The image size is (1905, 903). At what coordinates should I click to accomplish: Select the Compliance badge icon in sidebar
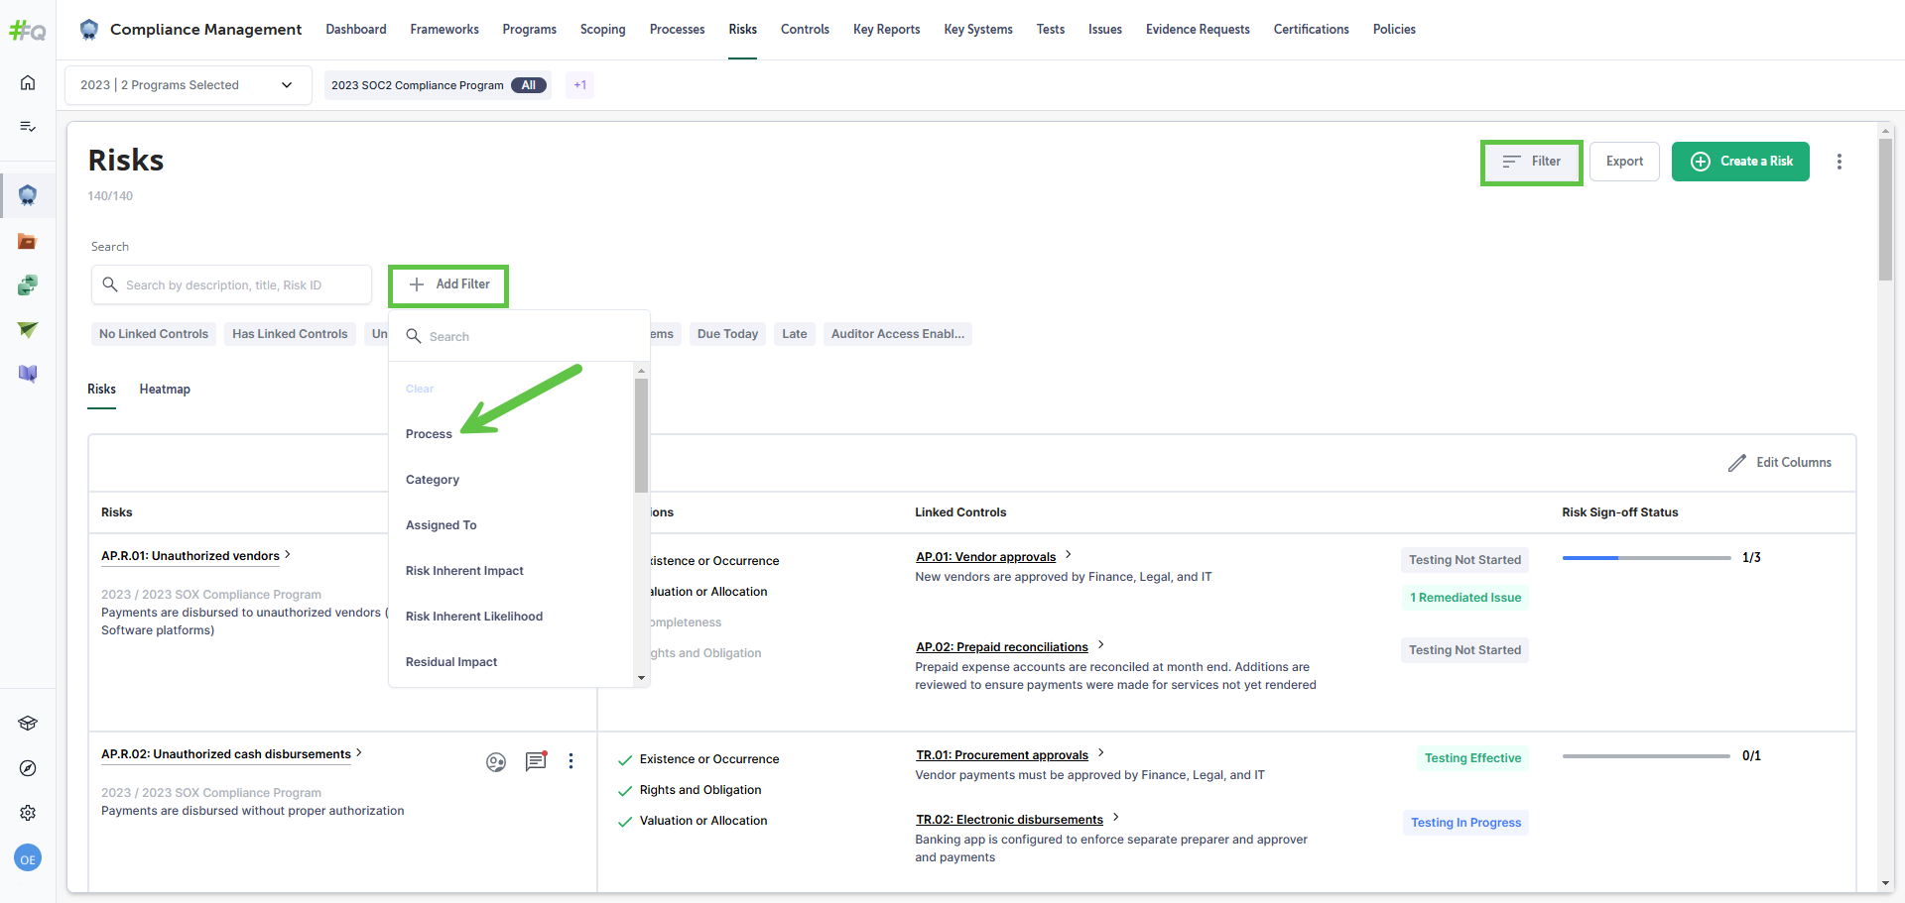tap(28, 195)
